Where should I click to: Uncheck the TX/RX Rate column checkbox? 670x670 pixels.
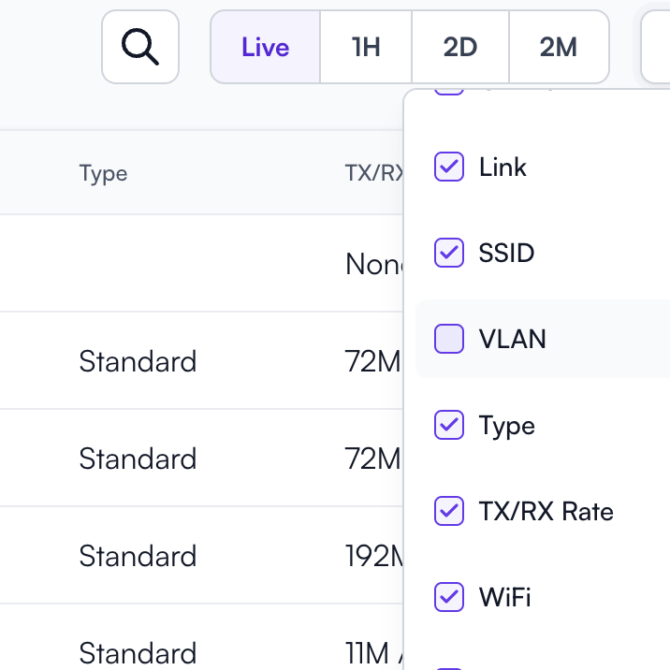(x=449, y=511)
